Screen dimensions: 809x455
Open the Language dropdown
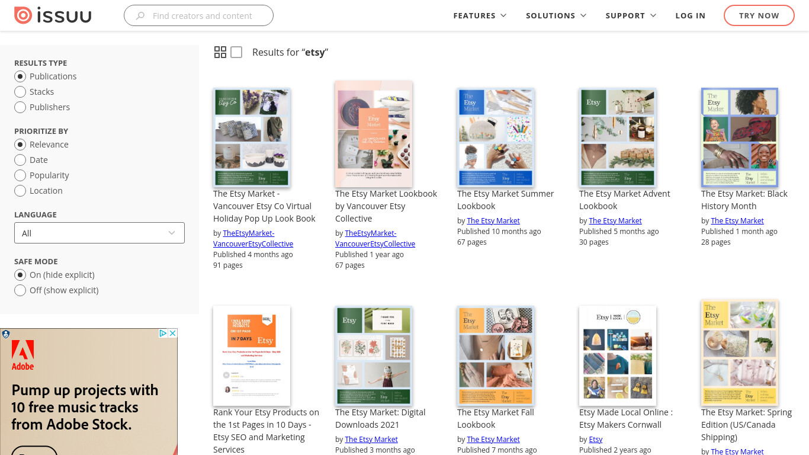tap(99, 233)
